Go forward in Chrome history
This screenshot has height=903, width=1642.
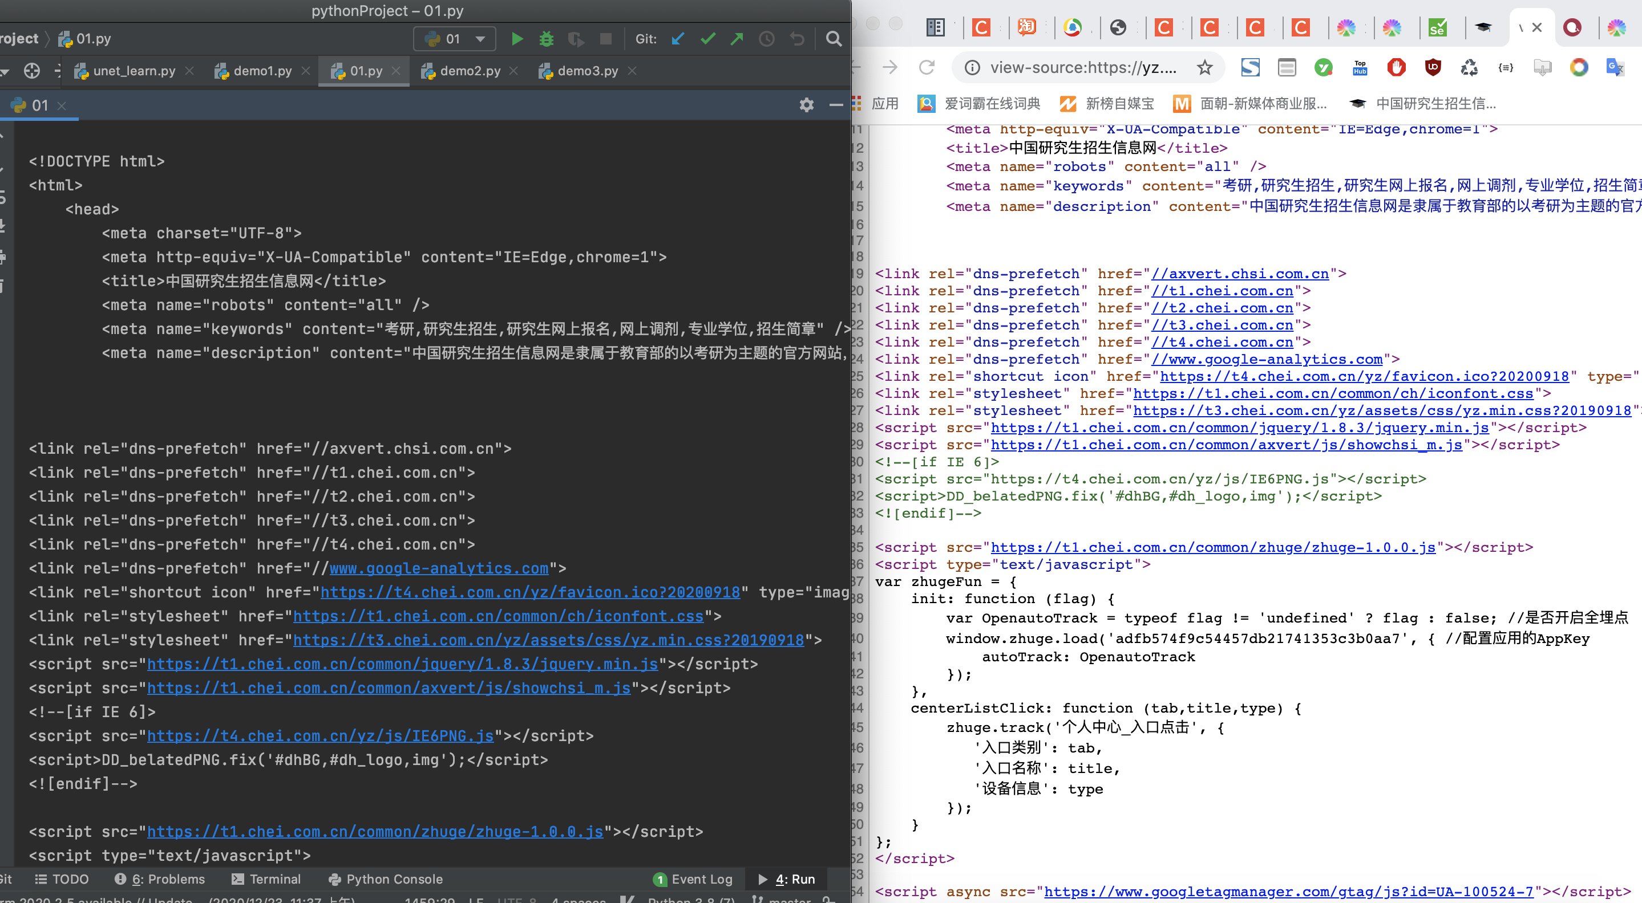889,67
